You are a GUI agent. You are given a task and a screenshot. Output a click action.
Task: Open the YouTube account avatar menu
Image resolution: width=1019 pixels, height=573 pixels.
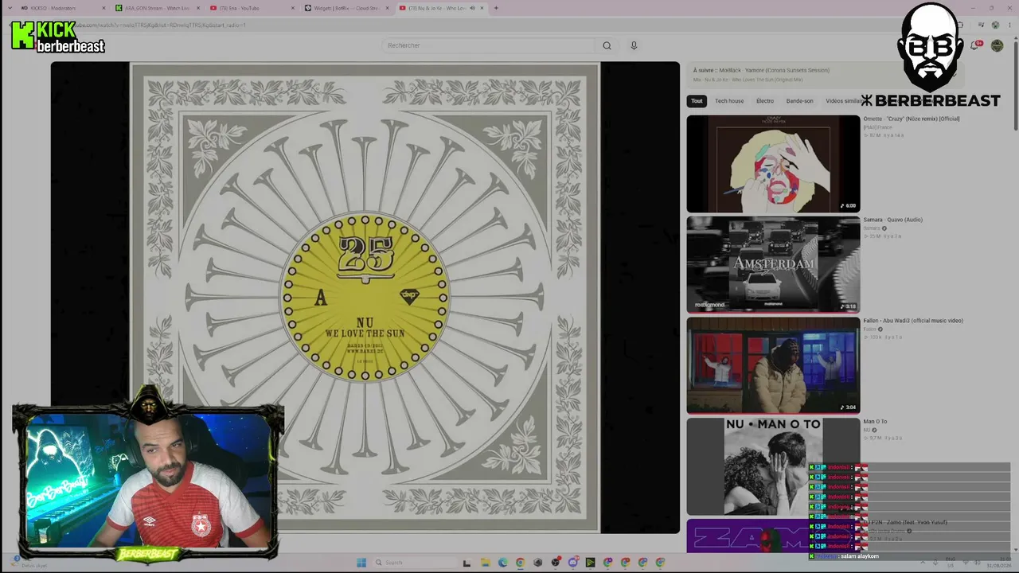997,45
